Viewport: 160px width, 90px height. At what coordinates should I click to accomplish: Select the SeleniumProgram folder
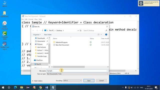[61, 42]
